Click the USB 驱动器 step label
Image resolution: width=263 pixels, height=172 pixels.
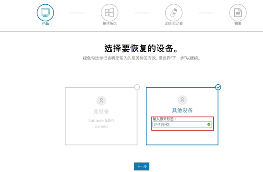click(174, 24)
